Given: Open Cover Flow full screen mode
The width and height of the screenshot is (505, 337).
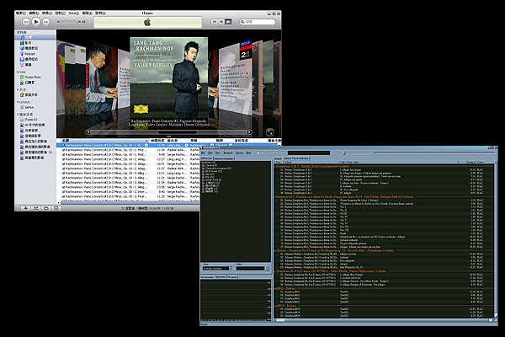Looking at the screenshot, I should point(269,132).
